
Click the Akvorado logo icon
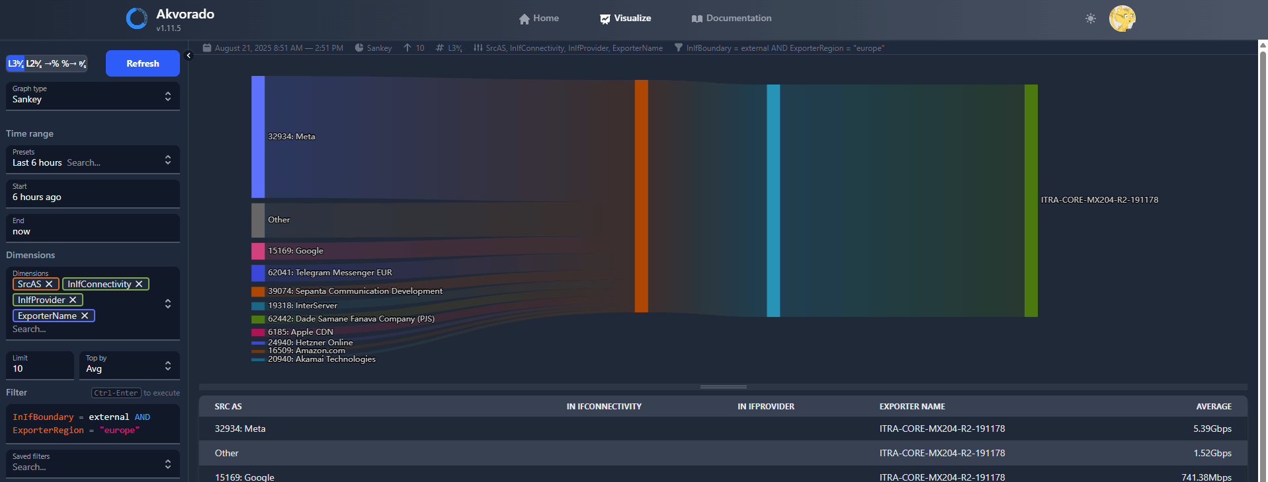137,18
